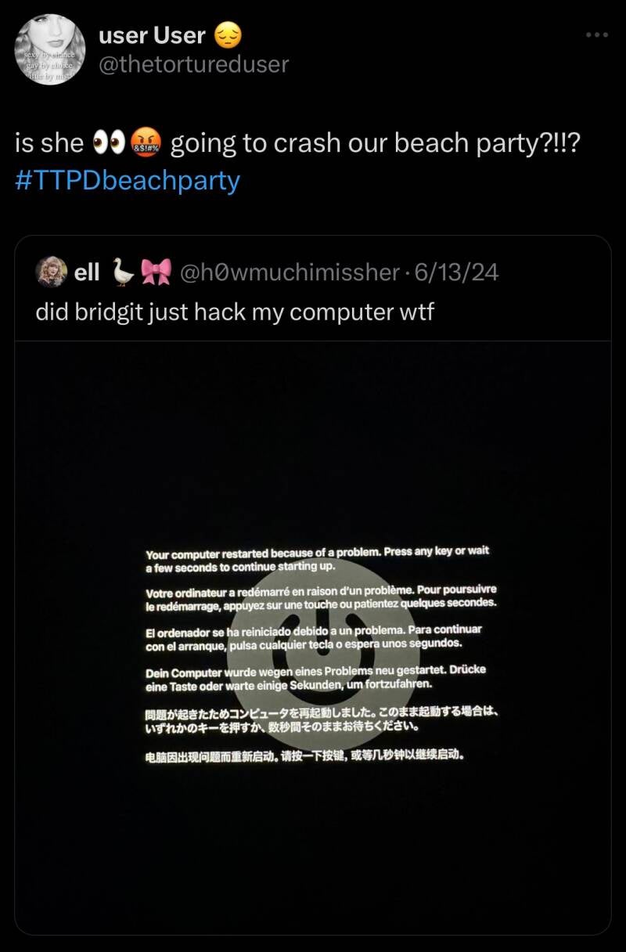626x952 pixels.
Task: Click the pensive face emoji beside user User
Action: tap(227, 34)
